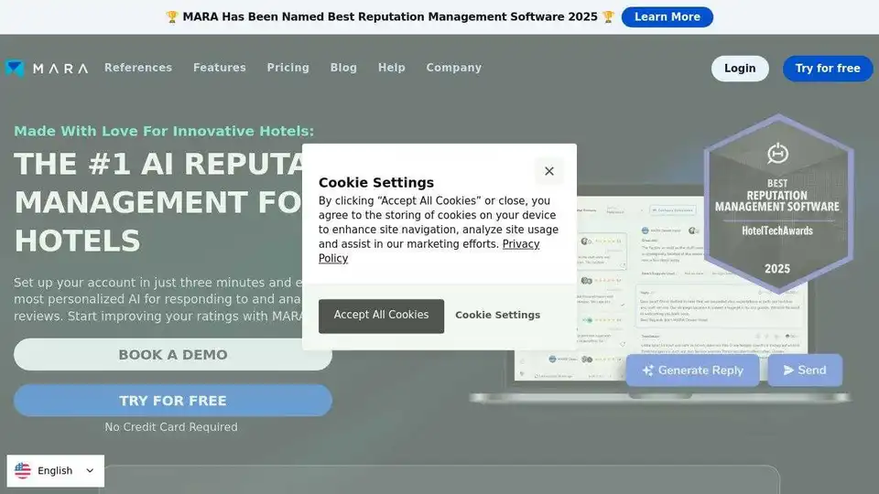Open Cookie Settings link in dialog
The image size is (879, 494).
coord(498,316)
